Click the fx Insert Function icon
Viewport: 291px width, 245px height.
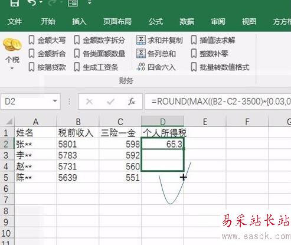click(x=132, y=102)
